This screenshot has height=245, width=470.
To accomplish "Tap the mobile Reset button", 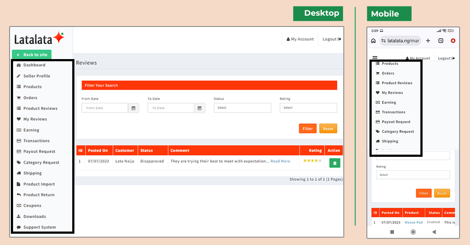I will (x=442, y=193).
